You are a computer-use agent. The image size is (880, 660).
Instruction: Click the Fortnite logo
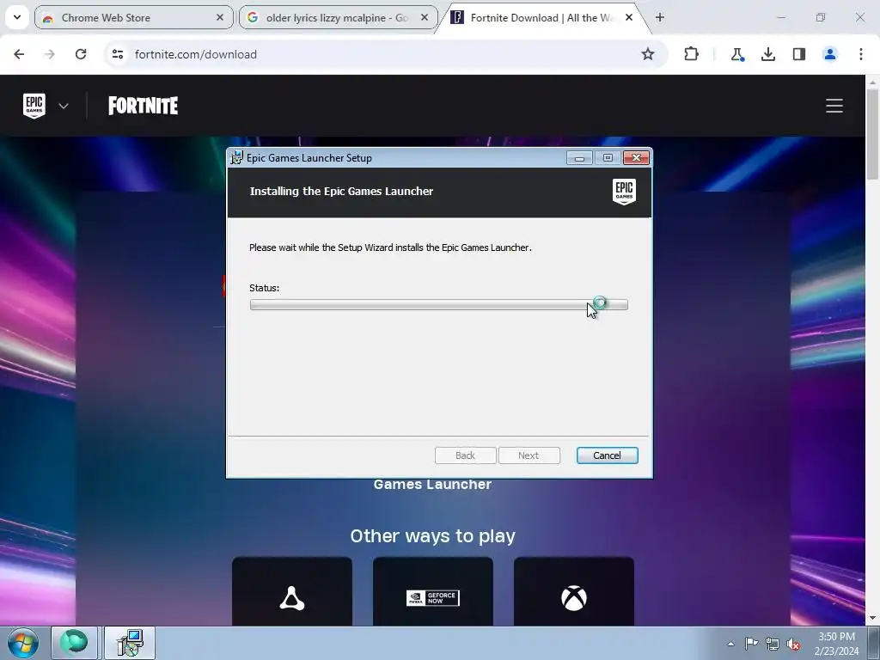[144, 106]
